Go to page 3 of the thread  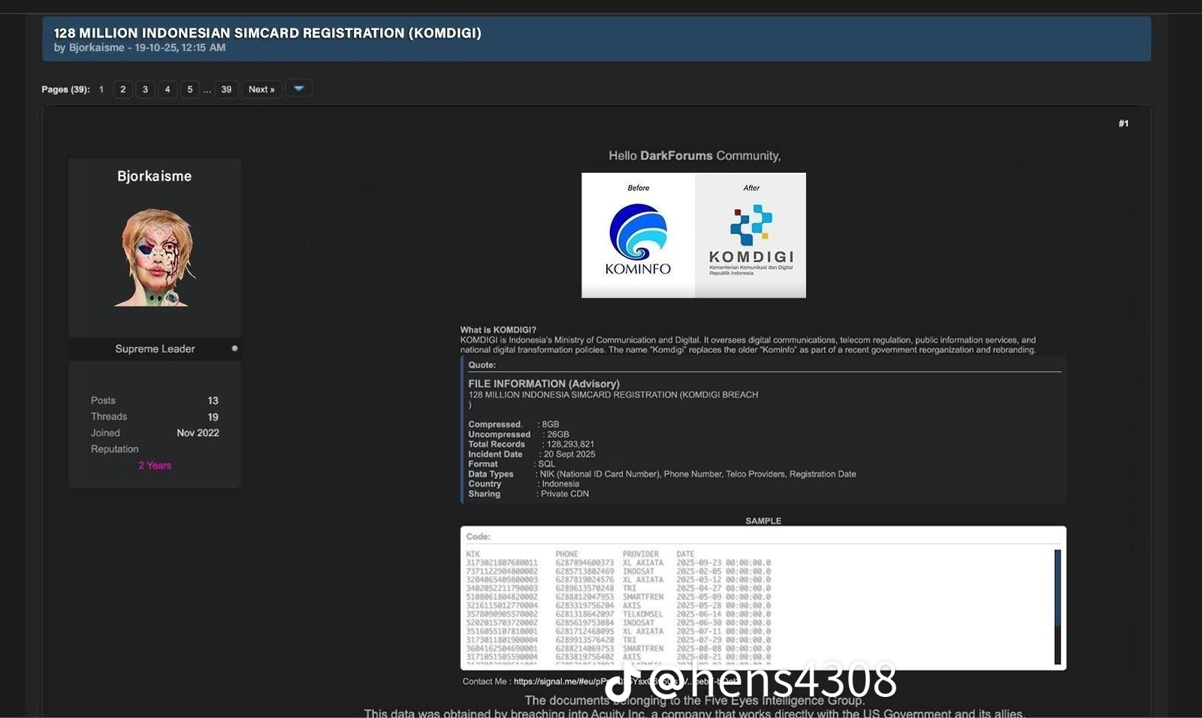point(145,89)
